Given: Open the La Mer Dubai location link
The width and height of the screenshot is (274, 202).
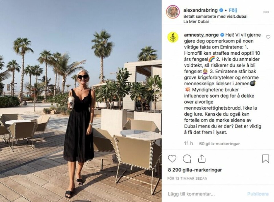Looking at the screenshot, I should [196, 22].
